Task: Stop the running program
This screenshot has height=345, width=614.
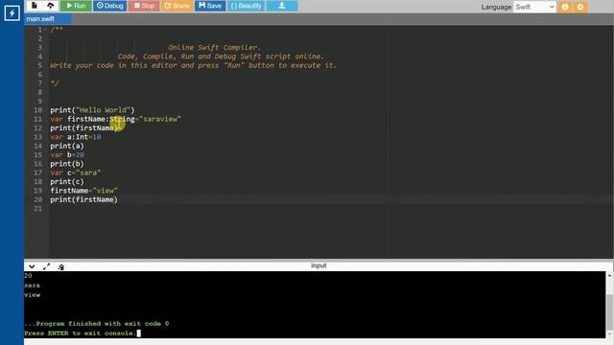Action: (x=144, y=6)
